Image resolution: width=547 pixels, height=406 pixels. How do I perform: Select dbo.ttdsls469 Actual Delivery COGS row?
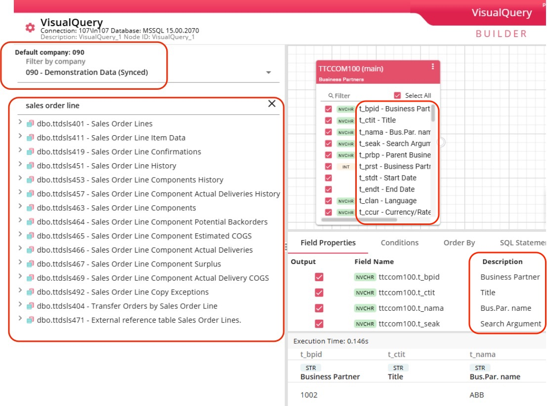153,278
